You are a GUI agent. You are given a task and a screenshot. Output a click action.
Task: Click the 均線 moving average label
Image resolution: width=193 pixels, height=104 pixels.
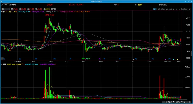(3, 12)
